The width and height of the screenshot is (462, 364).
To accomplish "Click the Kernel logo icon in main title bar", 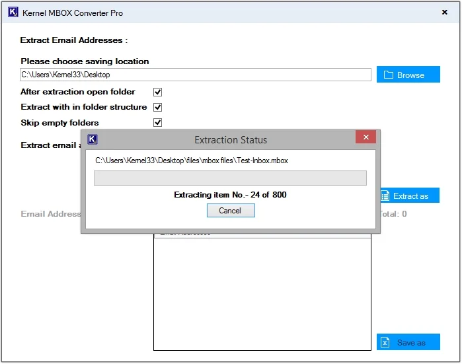I will tap(13, 13).
